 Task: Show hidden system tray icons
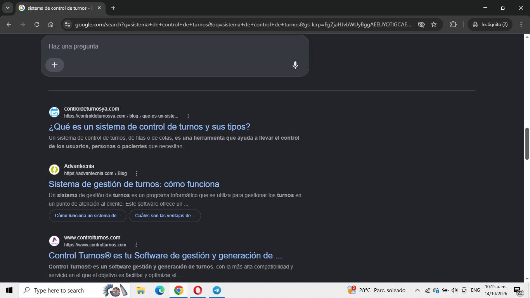click(x=417, y=290)
